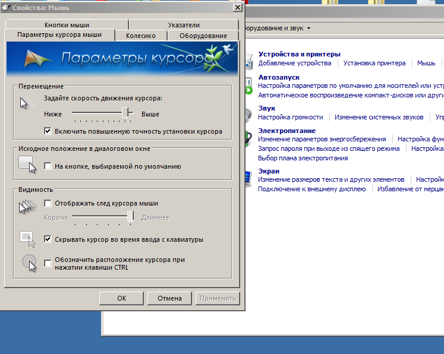Click the Отмена button
444x354 pixels.
coord(169,298)
